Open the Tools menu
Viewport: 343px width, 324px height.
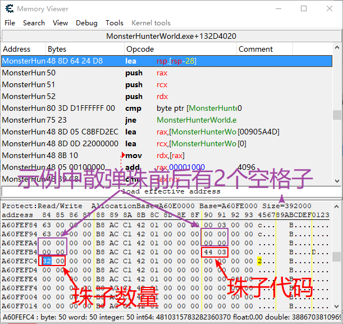point(115,23)
